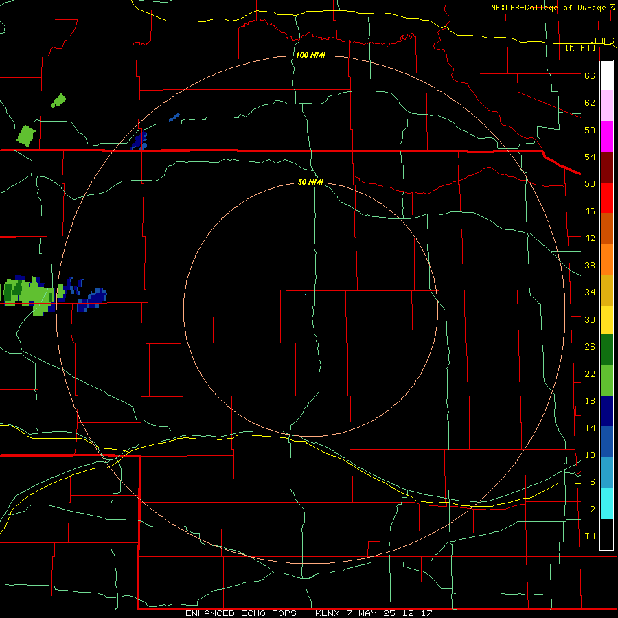Click the '42' legend value

590,238
